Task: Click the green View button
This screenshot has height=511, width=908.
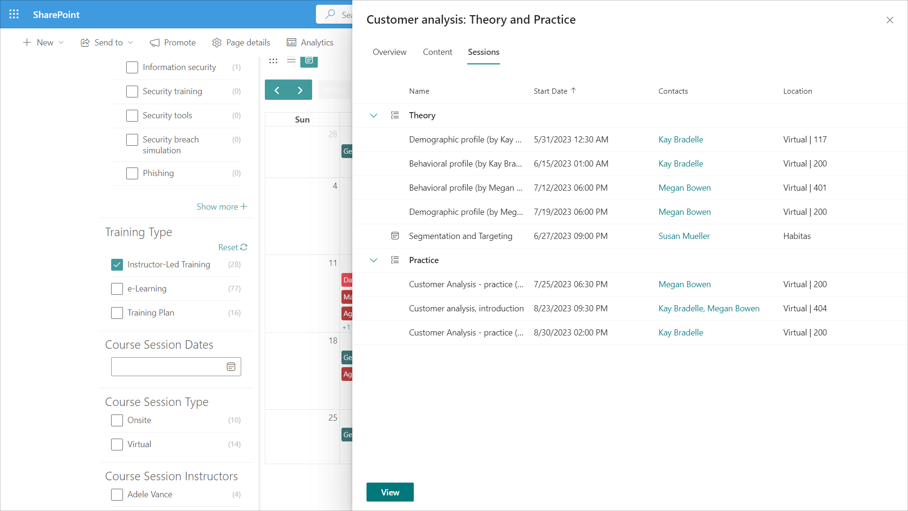Action: [x=390, y=492]
